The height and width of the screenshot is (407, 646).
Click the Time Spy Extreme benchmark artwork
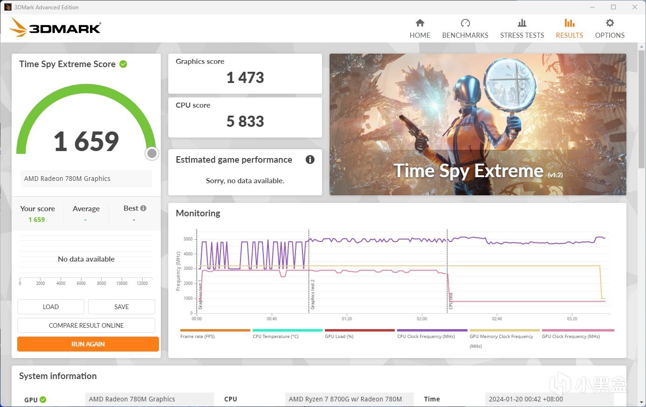tap(478, 124)
